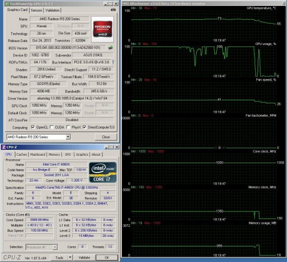Click the Bus Speed 100.00 MHz value
This screenshot has width=287, height=262.
pyautogui.click(x=40, y=230)
